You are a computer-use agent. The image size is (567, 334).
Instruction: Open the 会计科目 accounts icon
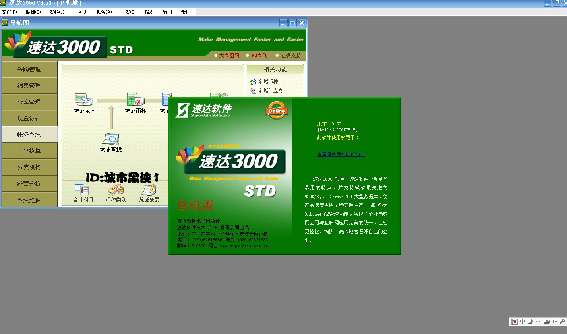pos(82,190)
